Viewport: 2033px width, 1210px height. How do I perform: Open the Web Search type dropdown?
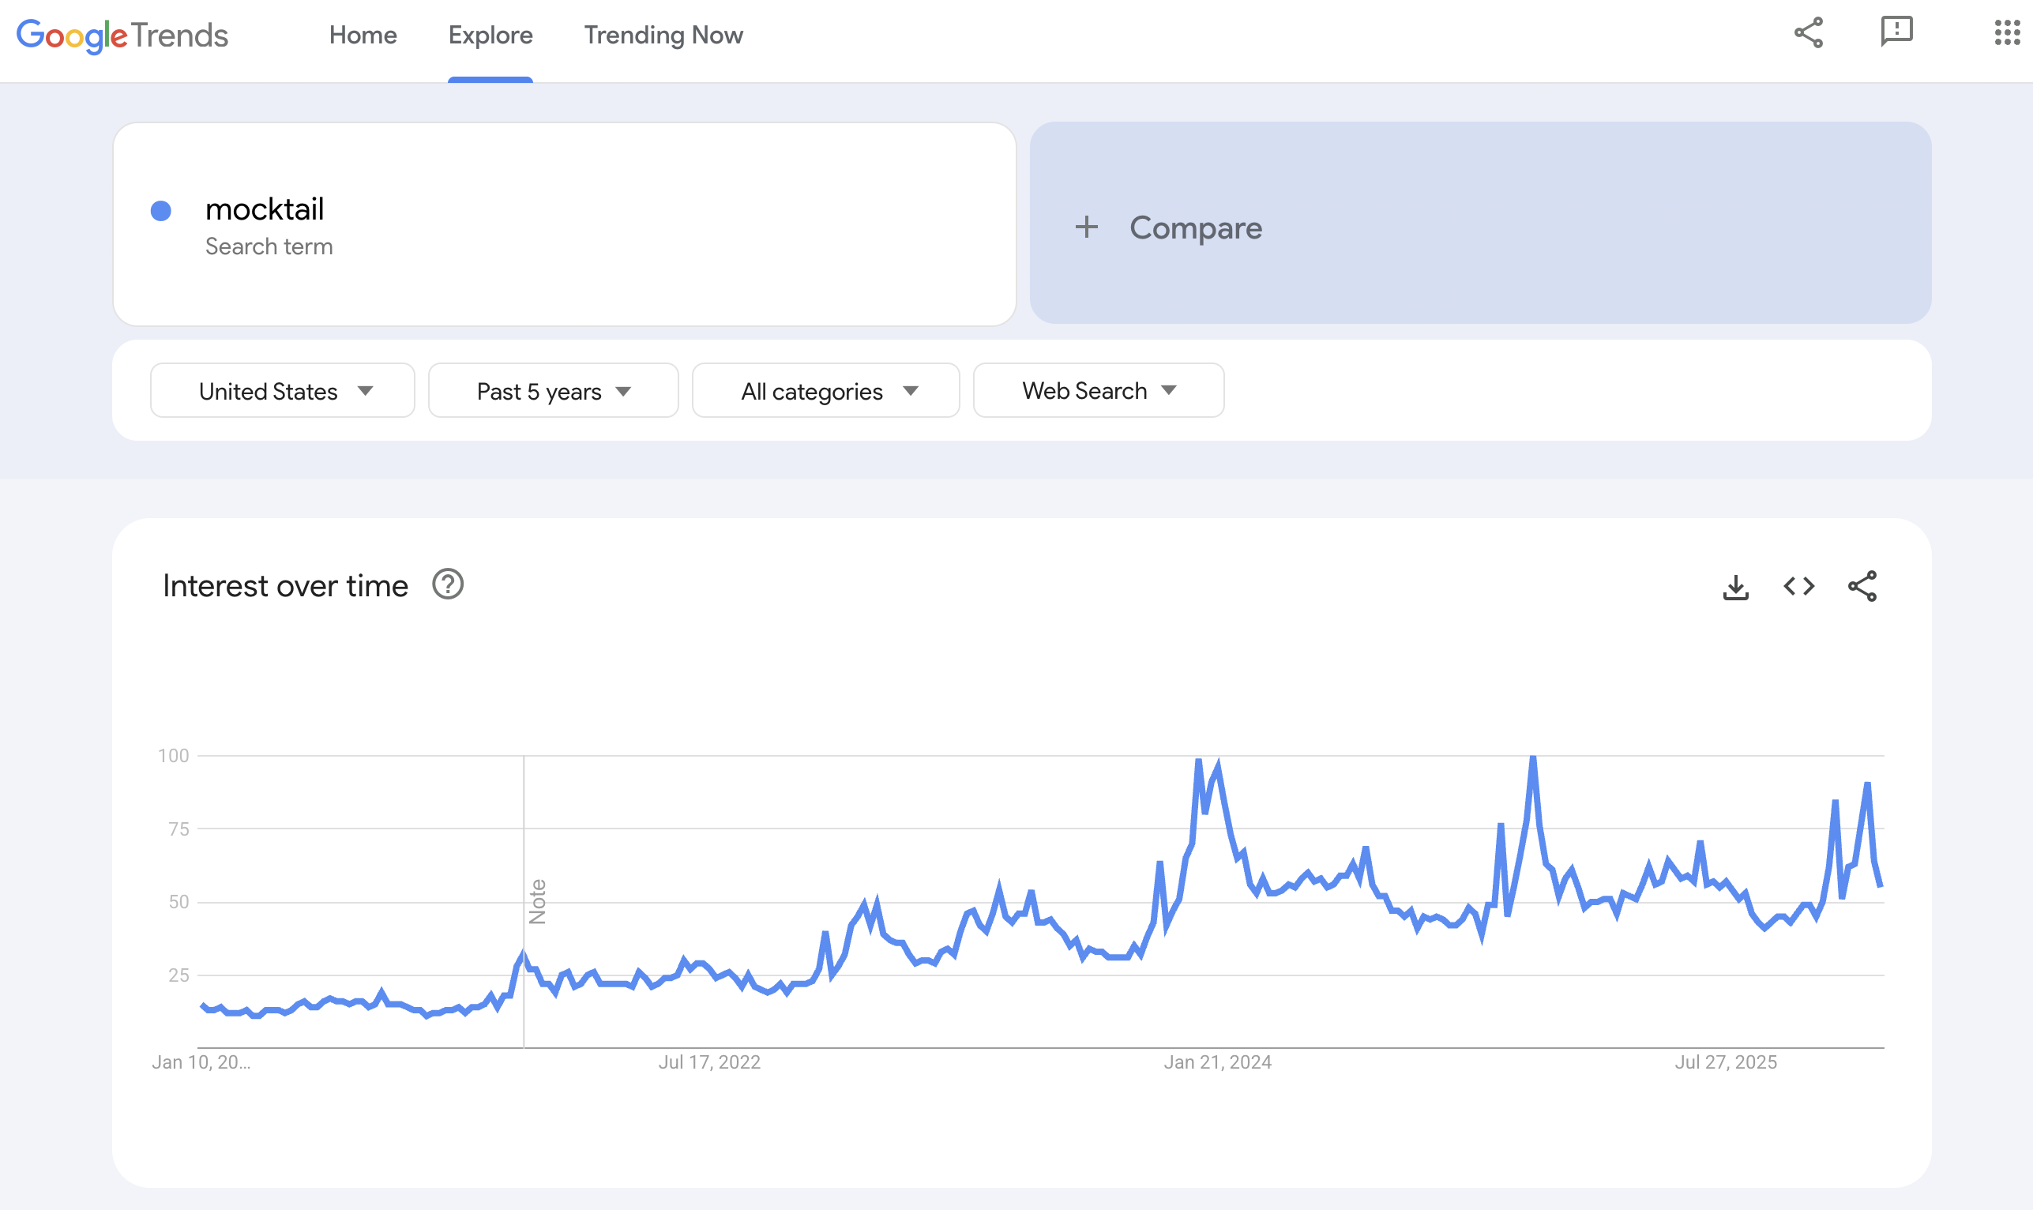tap(1098, 392)
